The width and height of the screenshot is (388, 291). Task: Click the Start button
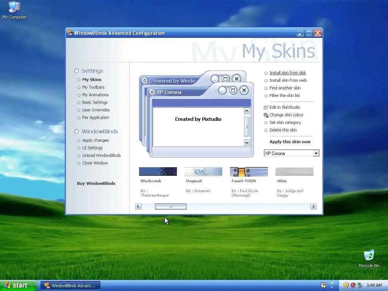point(18,285)
